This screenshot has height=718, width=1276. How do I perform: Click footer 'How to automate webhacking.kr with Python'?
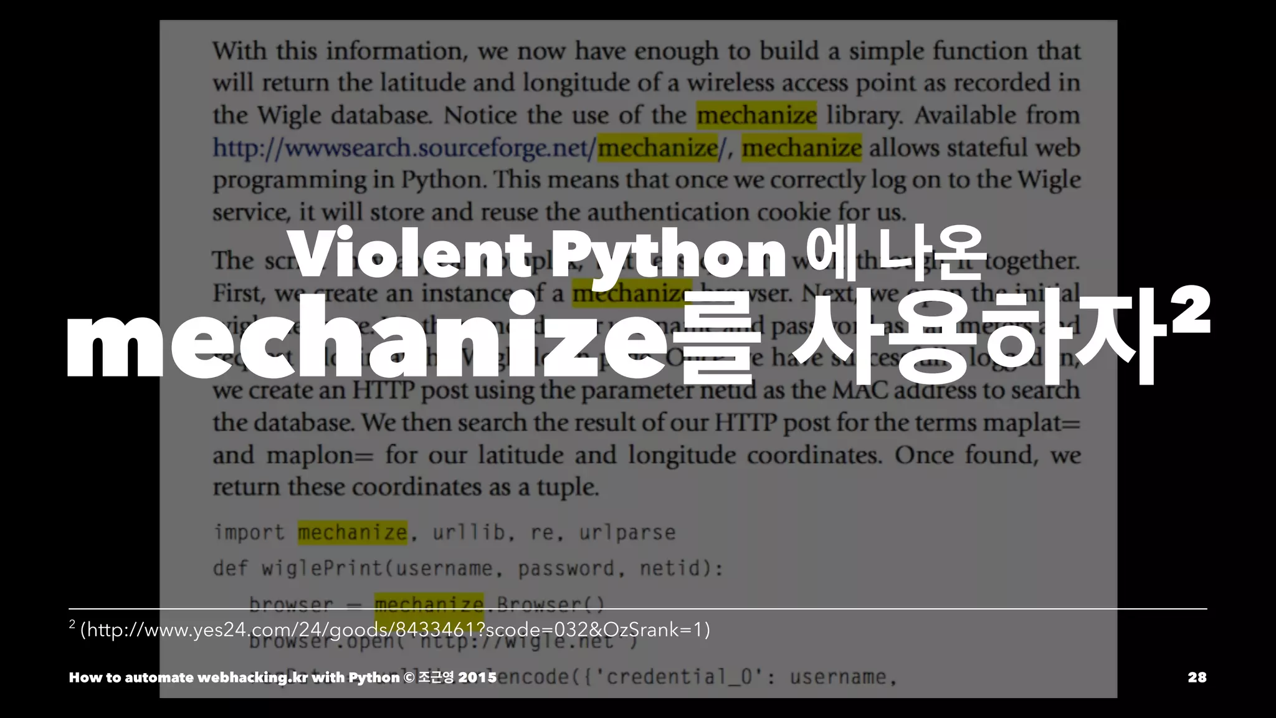pos(234,677)
